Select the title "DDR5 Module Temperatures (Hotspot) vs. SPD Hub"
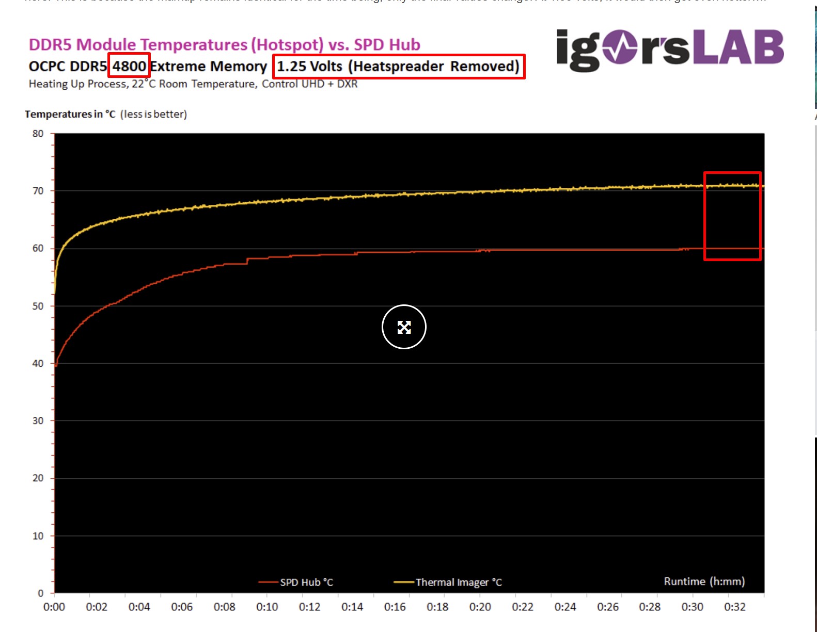 point(225,44)
